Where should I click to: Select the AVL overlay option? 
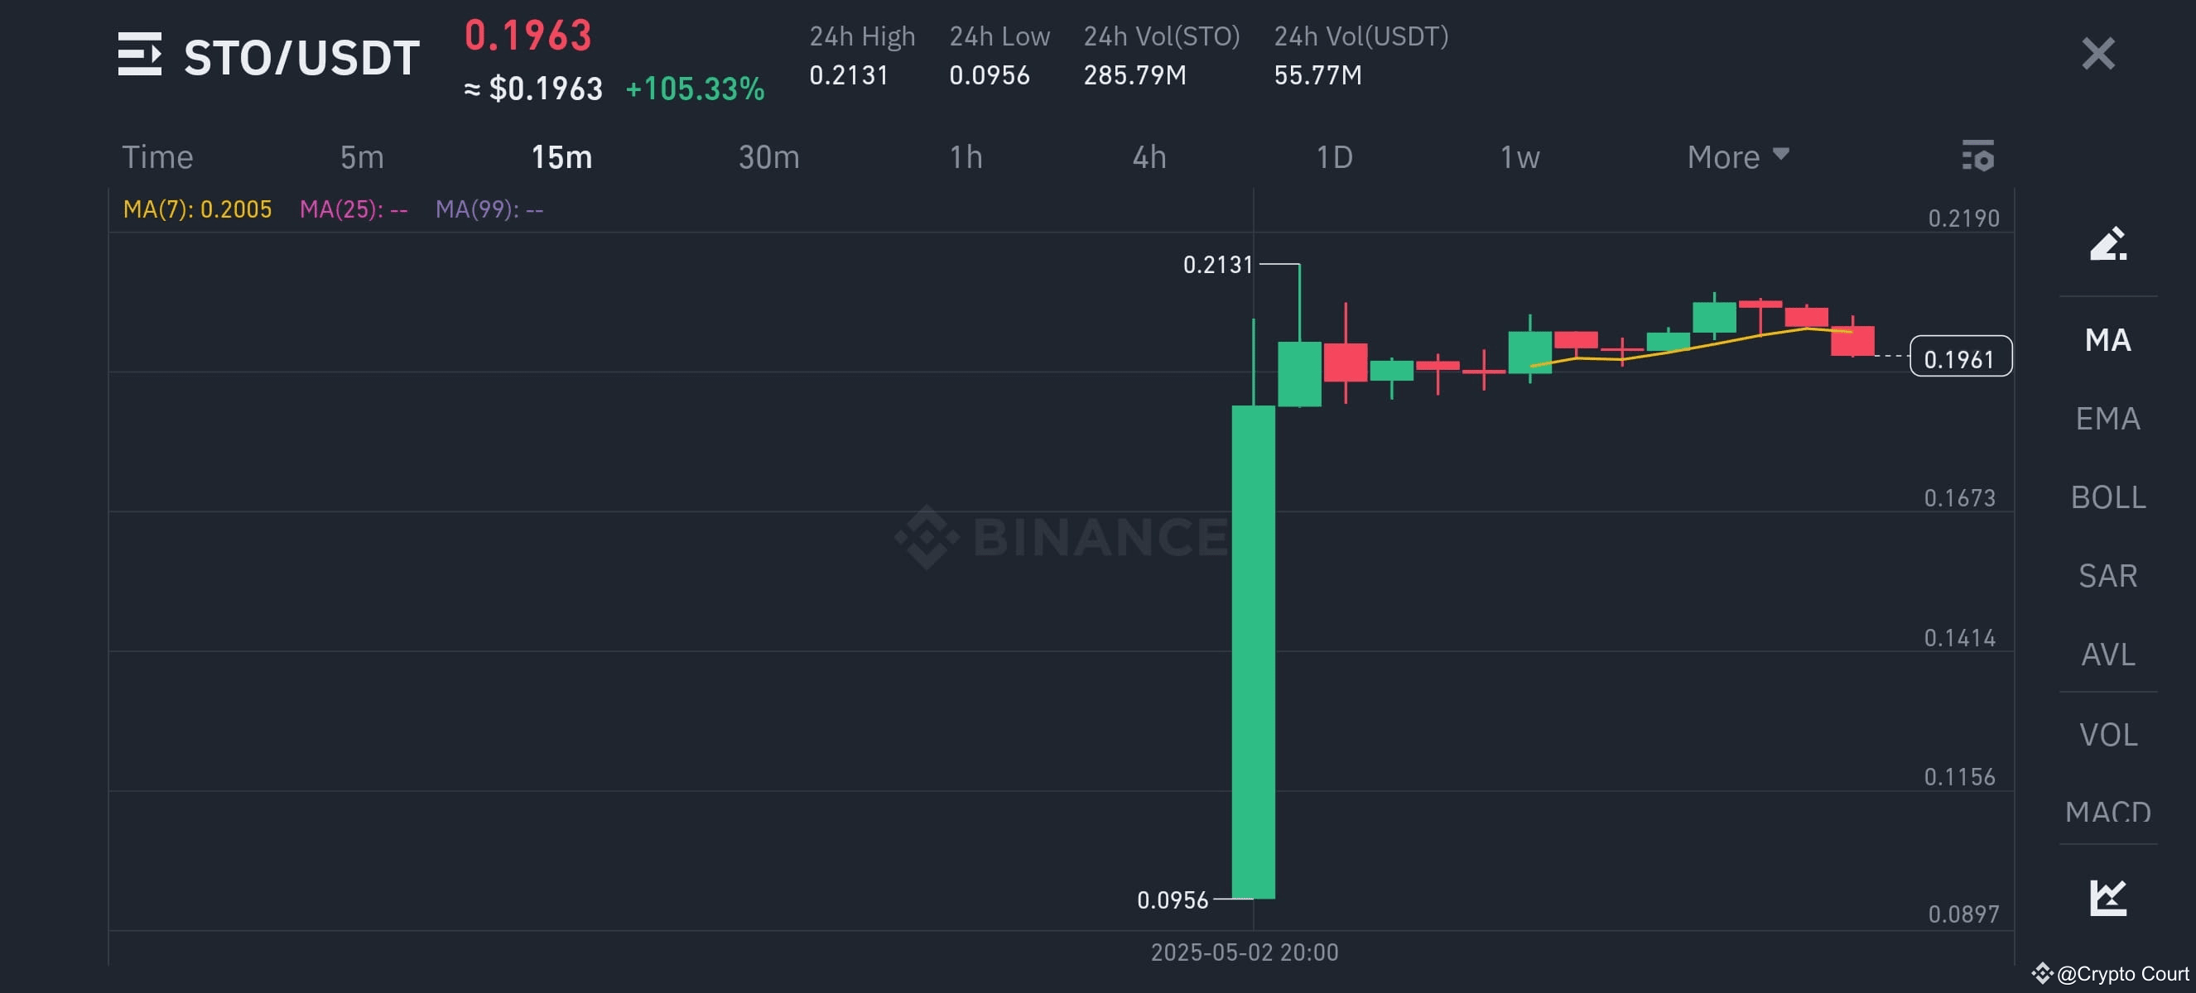[2107, 654]
